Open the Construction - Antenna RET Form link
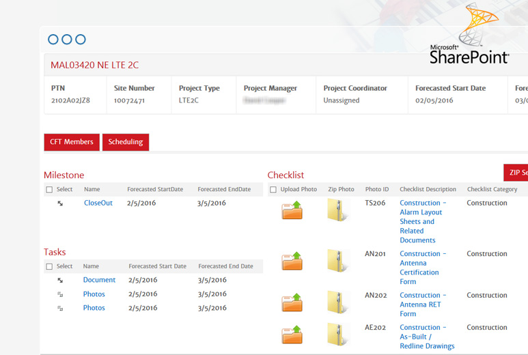This screenshot has width=528, height=355. click(x=423, y=304)
